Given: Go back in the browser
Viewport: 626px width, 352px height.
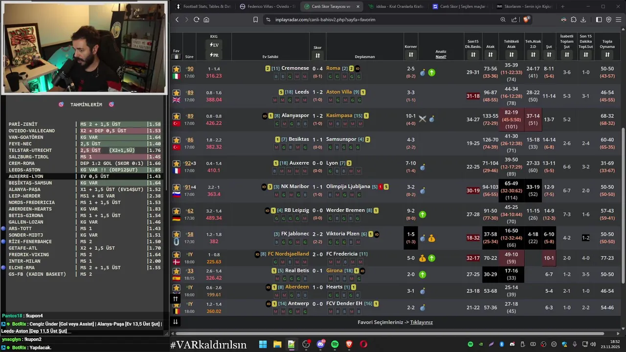Looking at the screenshot, I should coord(178,20).
